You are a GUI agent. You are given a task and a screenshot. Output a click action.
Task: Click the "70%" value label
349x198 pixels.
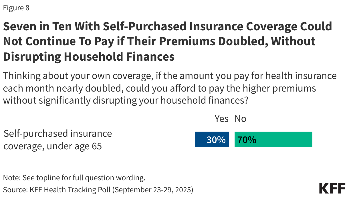click(247, 140)
